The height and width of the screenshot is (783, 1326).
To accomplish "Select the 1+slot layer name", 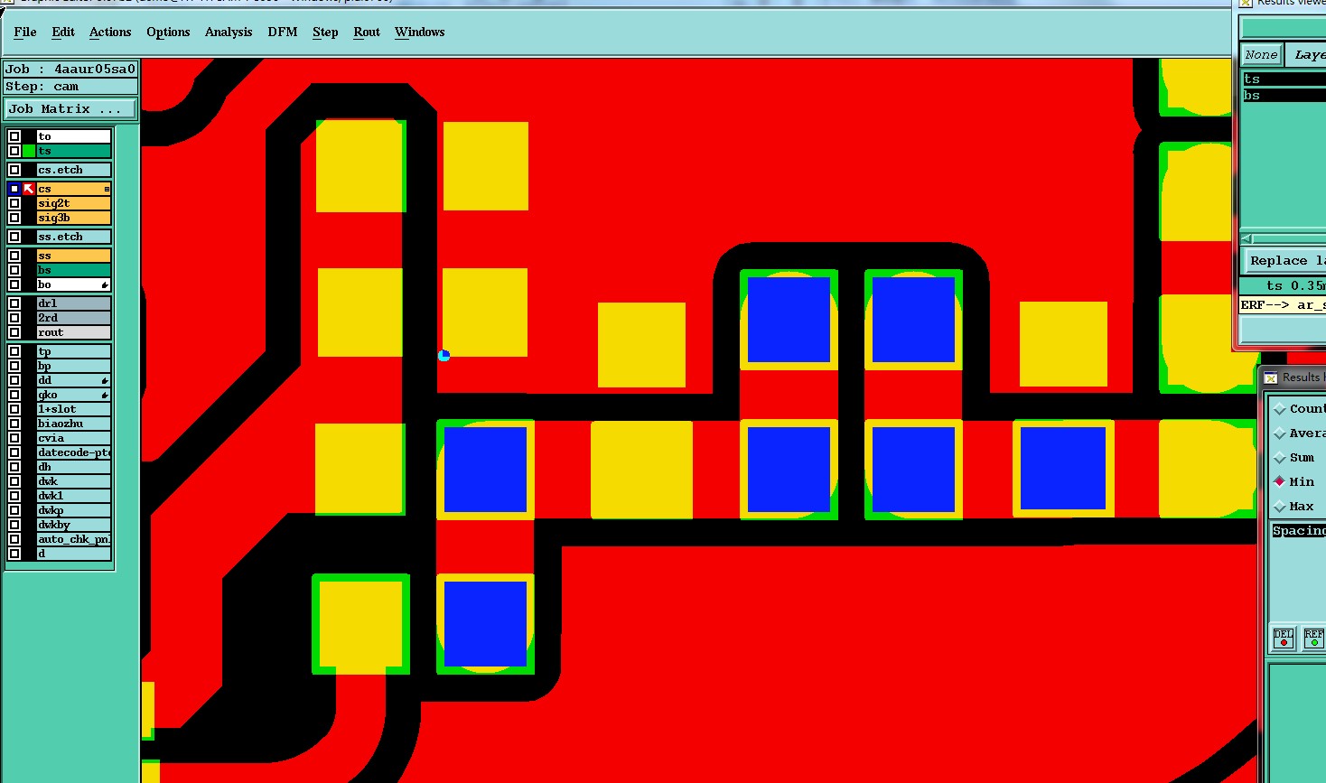I will pyautogui.click(x=73, y=409).
